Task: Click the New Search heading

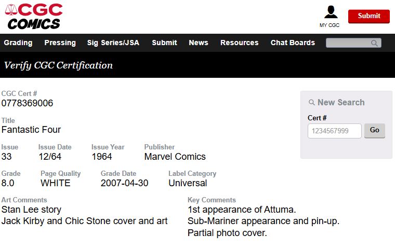Action: click(341, 103)
